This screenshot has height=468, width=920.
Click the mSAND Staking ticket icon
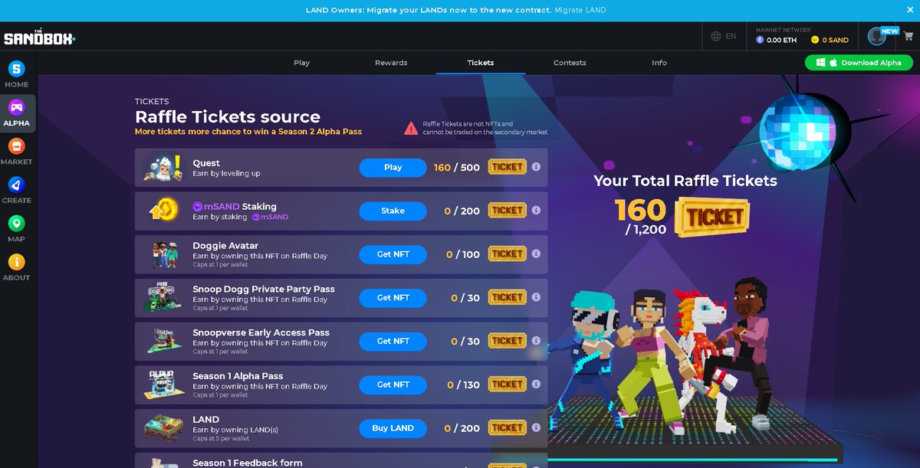pos(507,211)
